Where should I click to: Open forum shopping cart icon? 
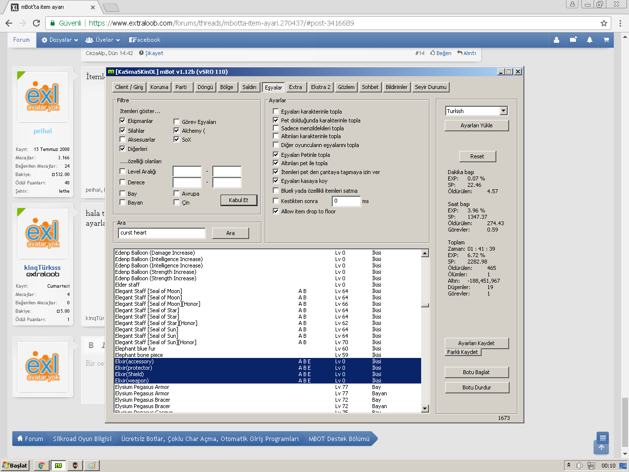tap(606, 40)
